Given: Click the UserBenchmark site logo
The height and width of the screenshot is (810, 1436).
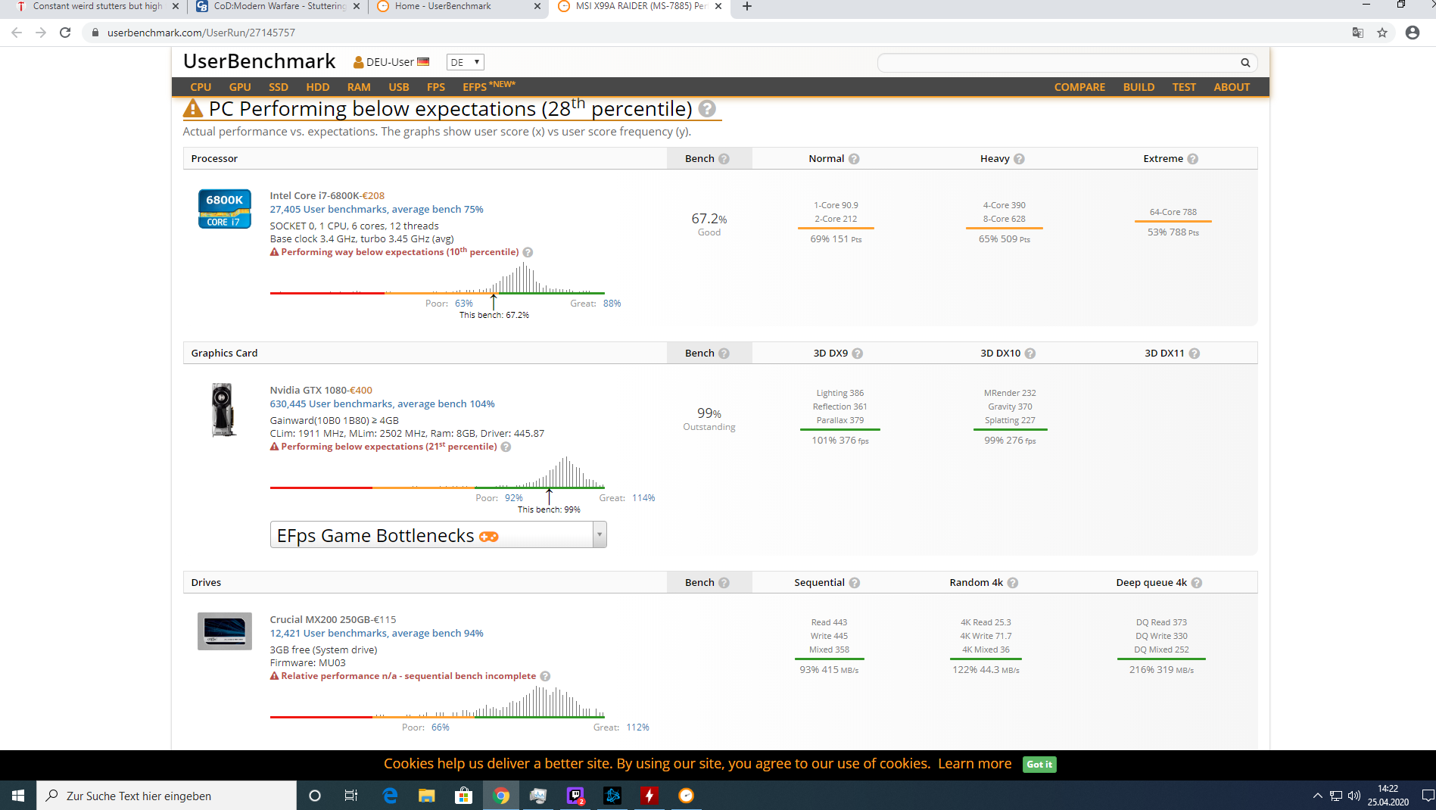Looking at the screenshot, I should [x=260, y=61].
